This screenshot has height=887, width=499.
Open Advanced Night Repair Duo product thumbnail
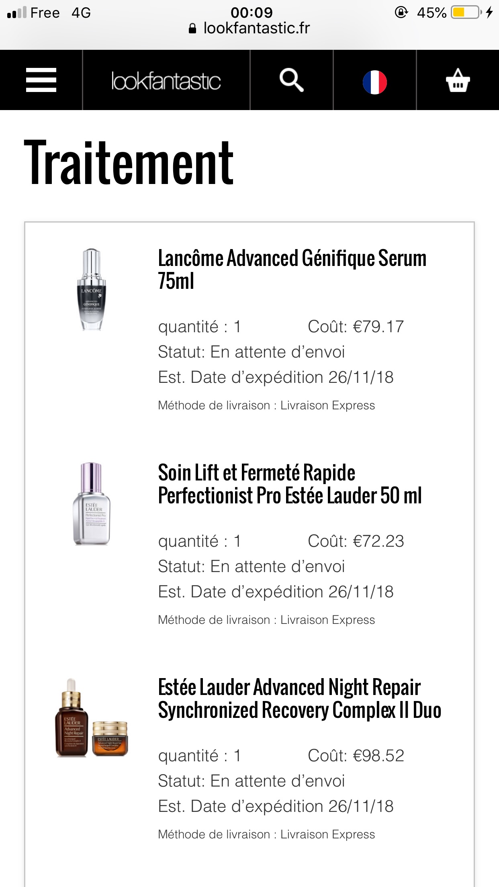tap(91, 718)
